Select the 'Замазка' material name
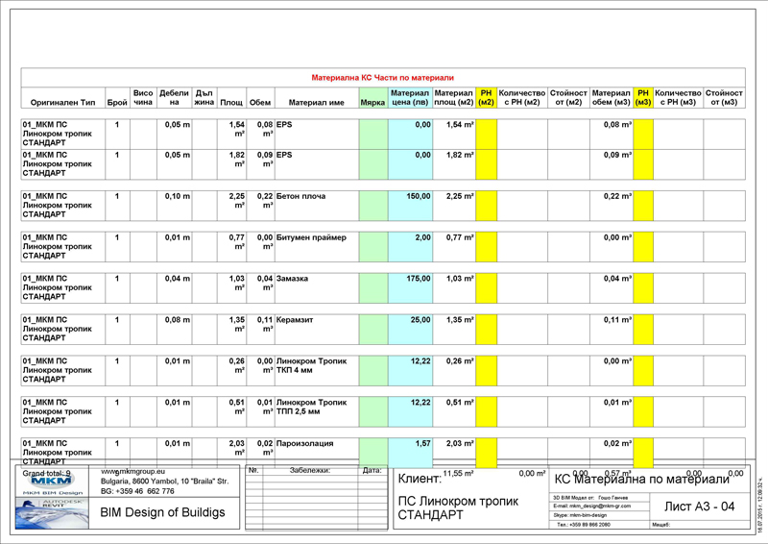The height and width of the screenshot is (544, 768). [x=292, y=279]
